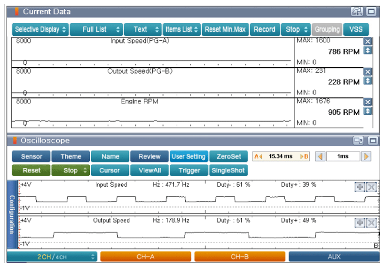Expand the Configuration side panel
Image resolution: width=384 pixels, height=267 pixels.
[12, 214]
